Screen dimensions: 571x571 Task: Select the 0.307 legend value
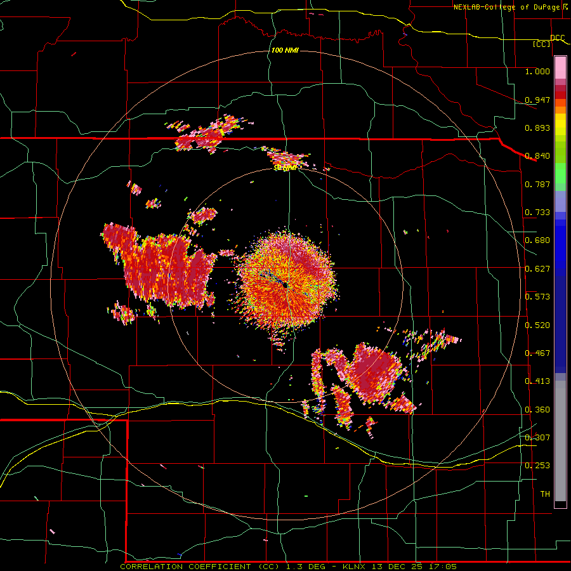click(x=537, y=437)
